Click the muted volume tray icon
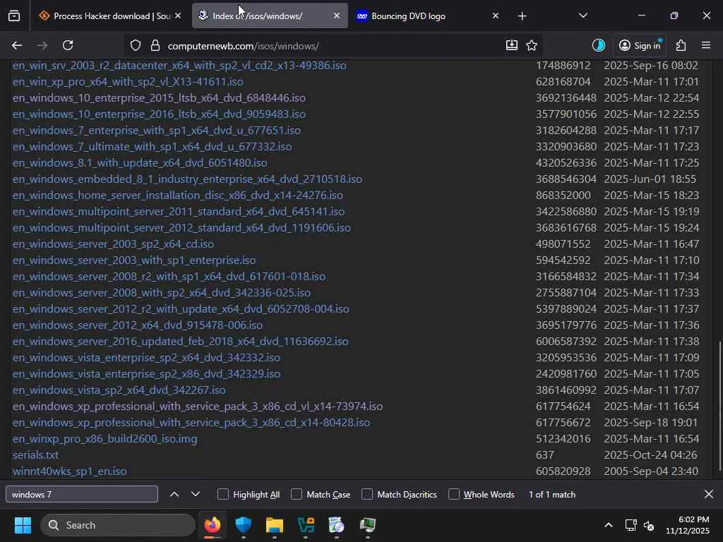723x542 pixels. [649, 525]
